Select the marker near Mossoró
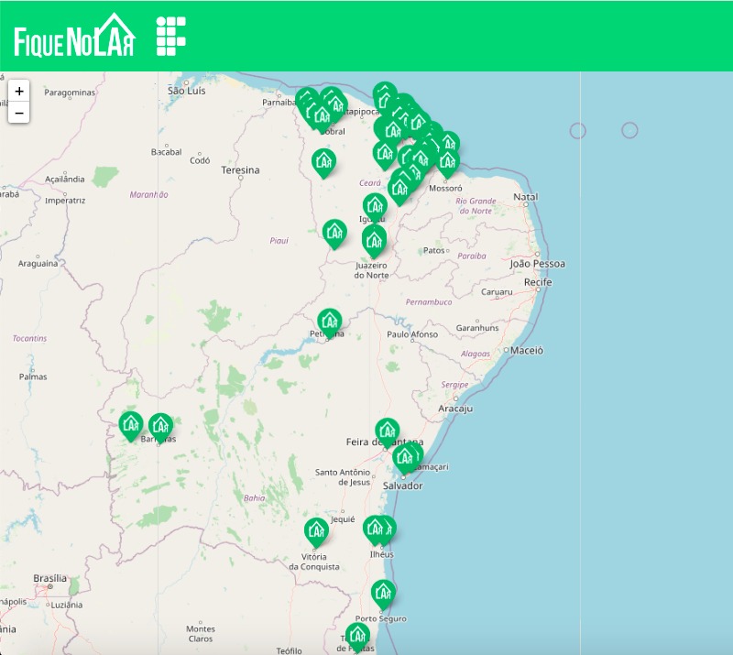The image size is (733, 655). point(447,162)
